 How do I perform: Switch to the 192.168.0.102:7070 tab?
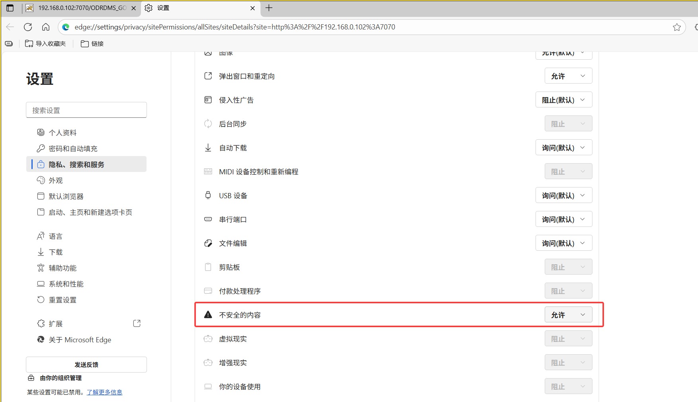point(78,8)
